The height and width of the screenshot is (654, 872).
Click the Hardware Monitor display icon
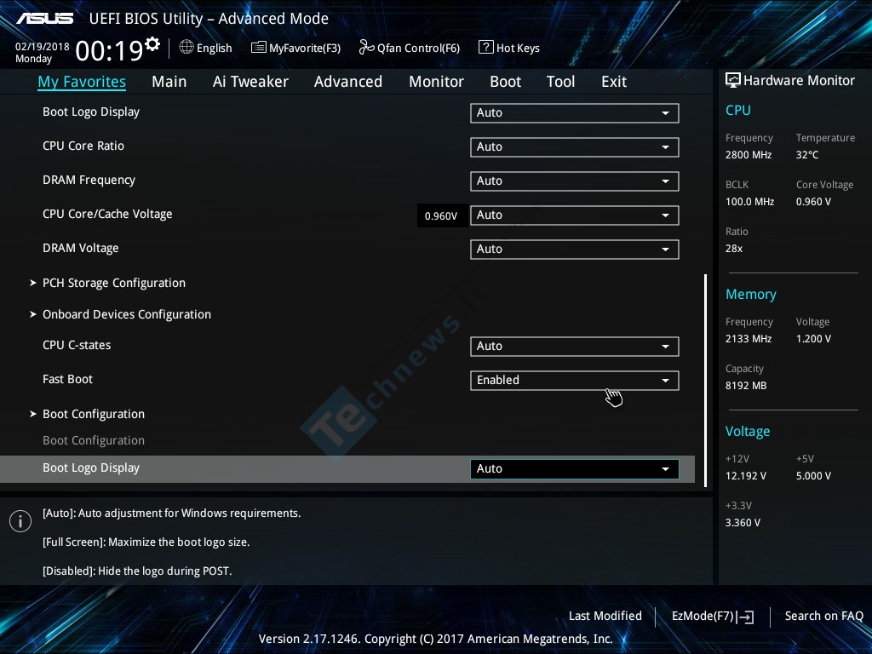pos(733,80)
